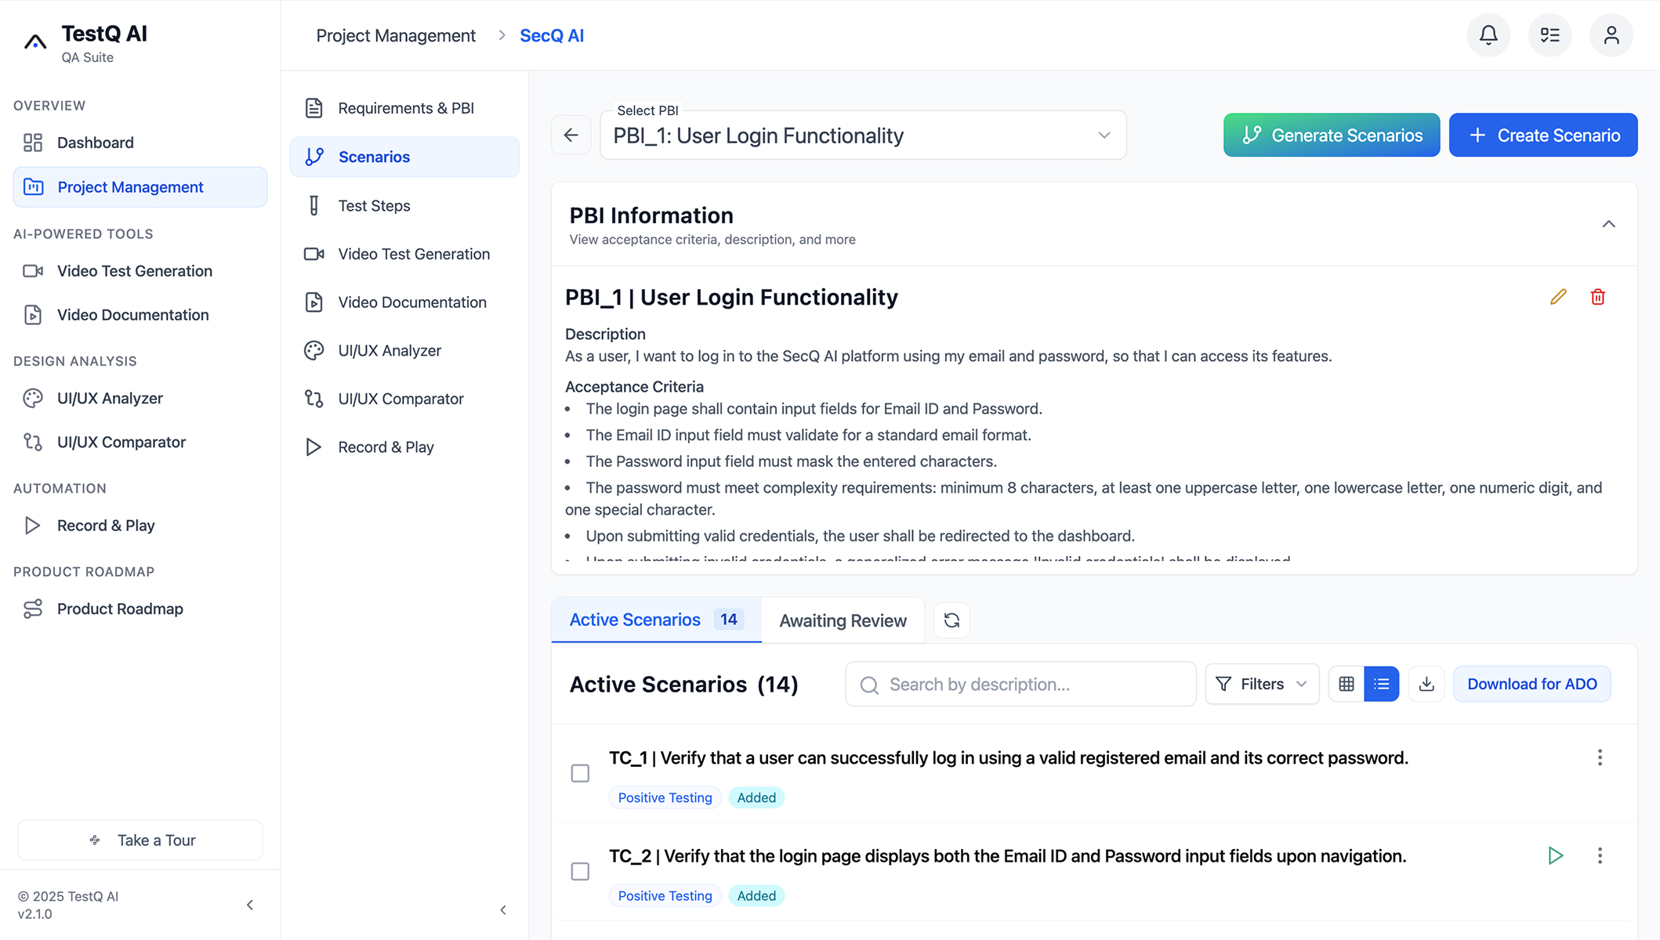
Task: Click the download icon beside list view
Action: (x=1426, y=684)
